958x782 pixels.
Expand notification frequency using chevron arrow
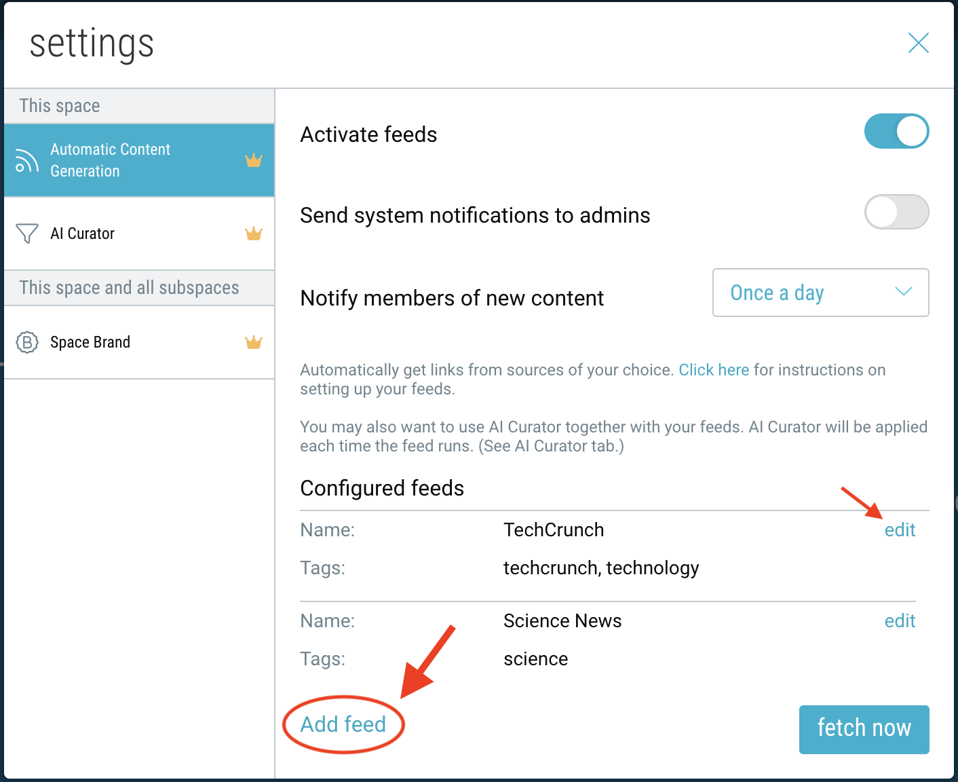point(903,292)
